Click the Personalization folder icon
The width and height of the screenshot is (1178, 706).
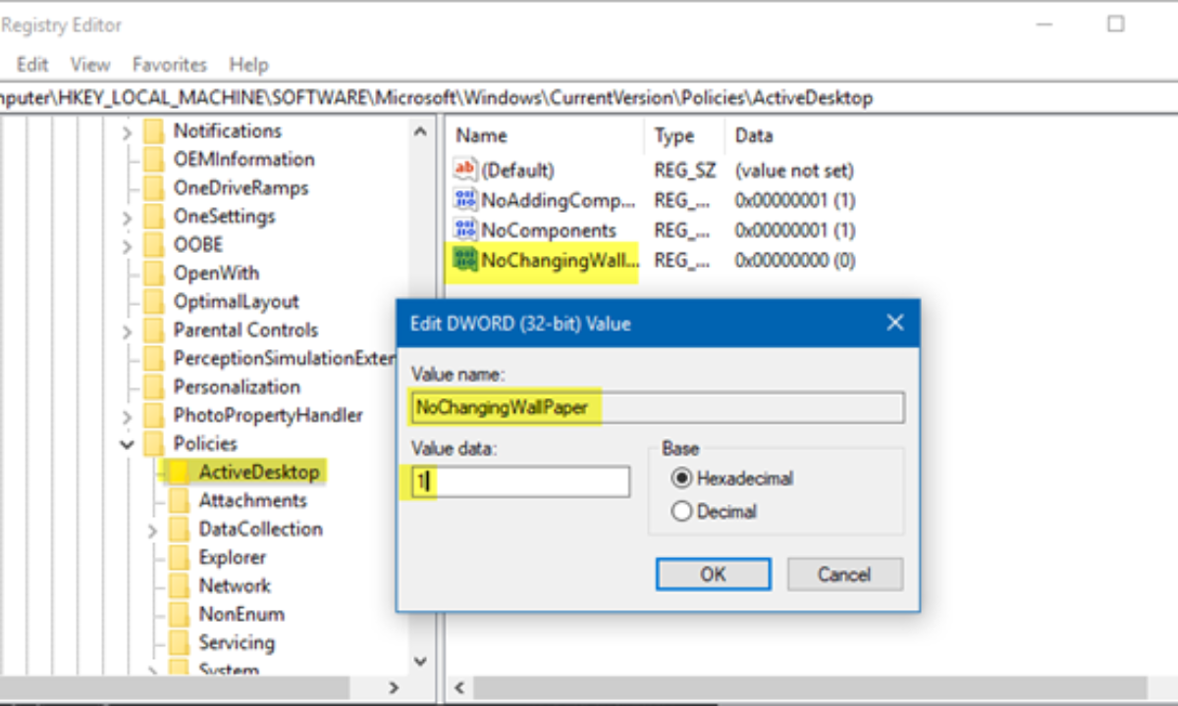tap(153, 386)
